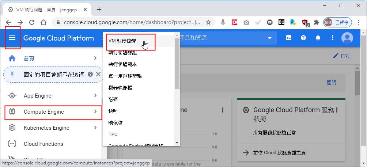Click the uBlock shield extension icon

pos(305,23)
